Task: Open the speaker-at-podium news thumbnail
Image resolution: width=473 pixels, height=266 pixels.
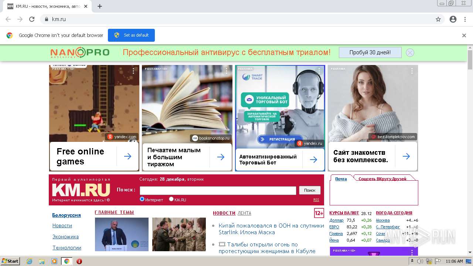Action: [122, 235]
